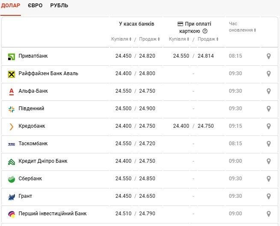This screenshot has width=280, height=226.
Task: Switch to the РУБЛЬ tab
Action: [59, 6]
